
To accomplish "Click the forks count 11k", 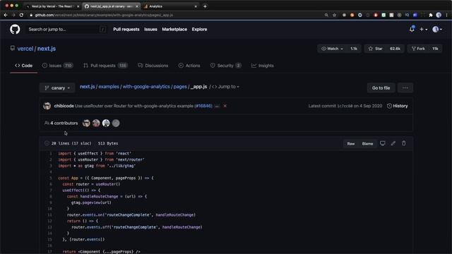I will click(435, 49).
